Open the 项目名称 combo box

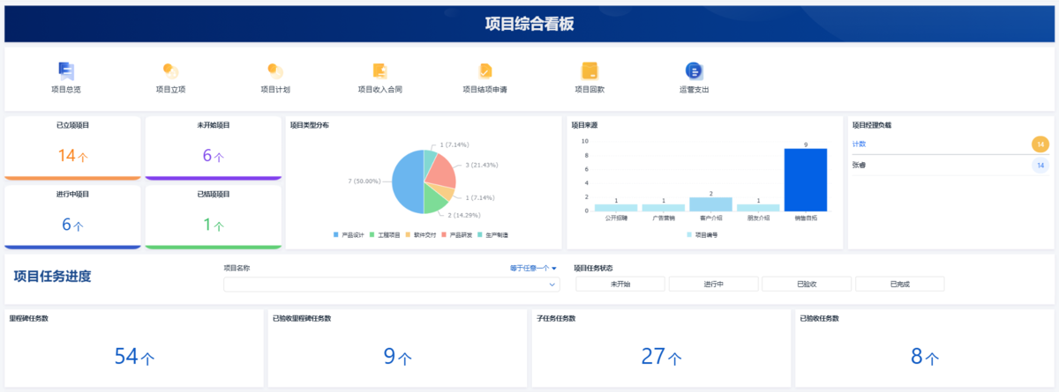click(392, 285)
